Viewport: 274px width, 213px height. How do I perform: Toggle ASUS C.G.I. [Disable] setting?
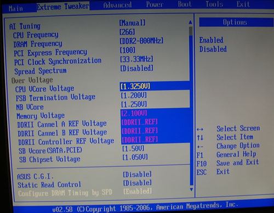[137, 175]
